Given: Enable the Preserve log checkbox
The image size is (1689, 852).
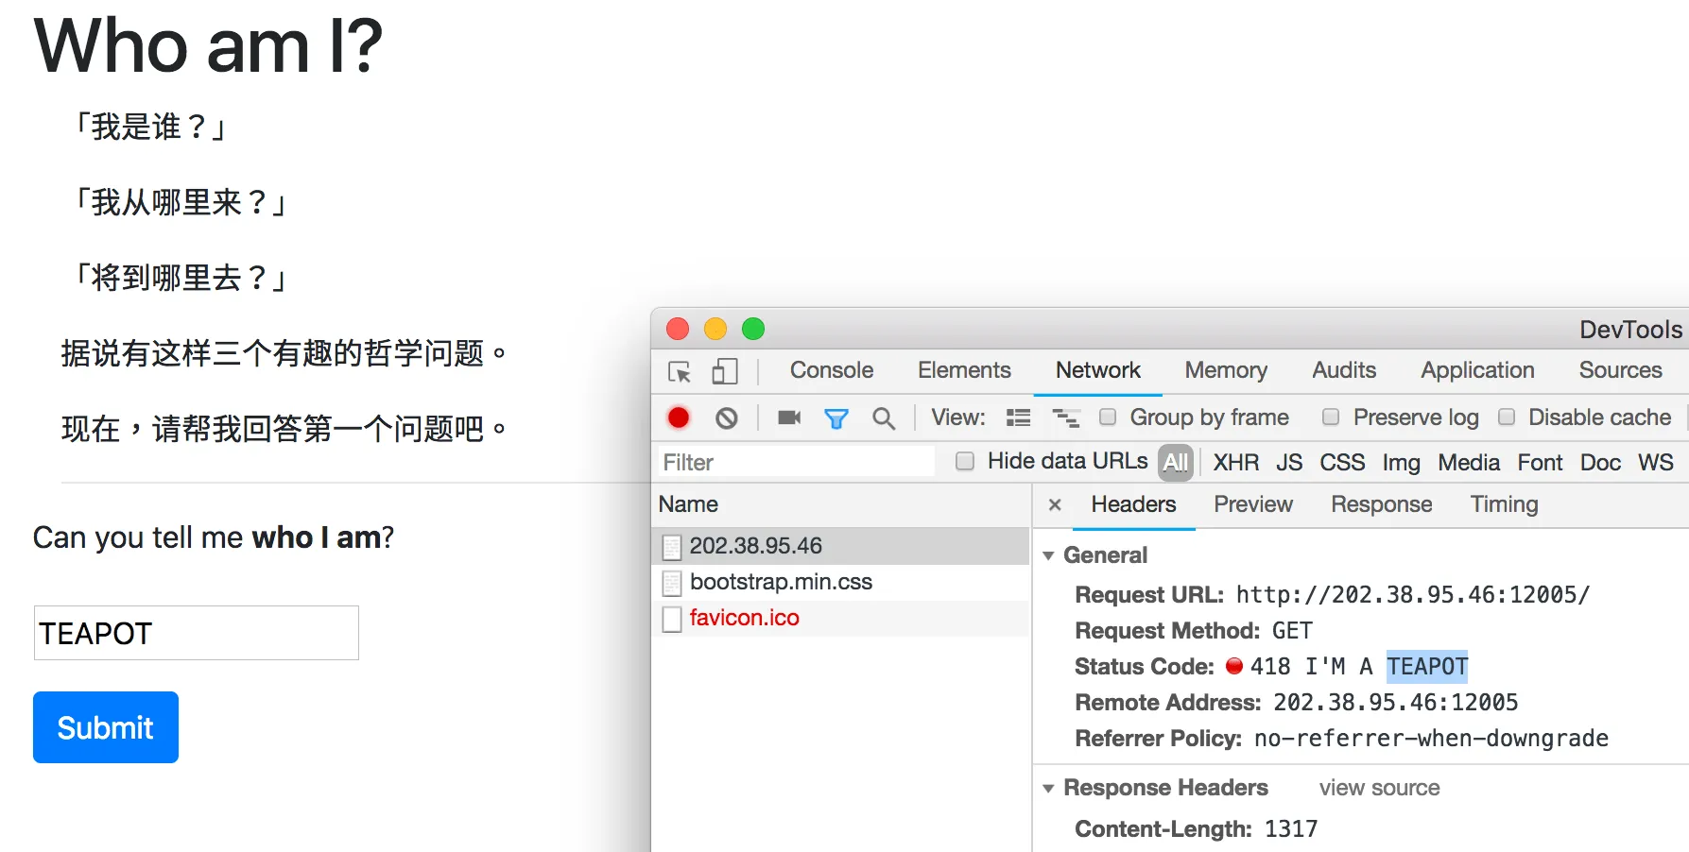Looking at the screenshot, I should (x=1331, y=417).
